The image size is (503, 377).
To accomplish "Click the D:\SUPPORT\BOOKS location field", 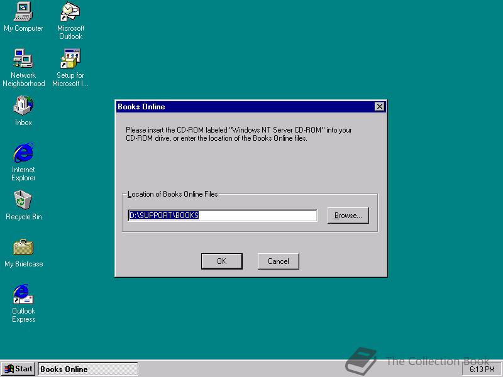I will pos(223,216).
